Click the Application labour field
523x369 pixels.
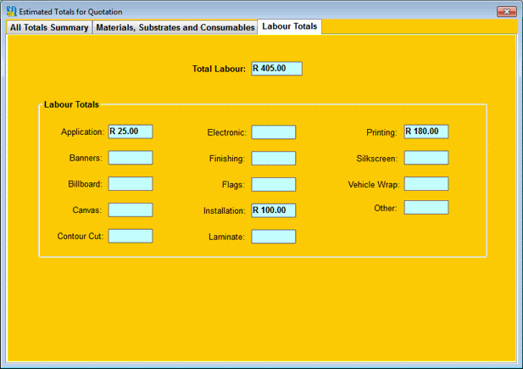(x=131, y=131)
